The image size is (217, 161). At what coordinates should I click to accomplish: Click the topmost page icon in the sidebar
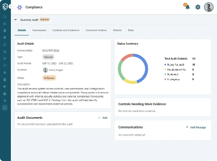(x=5, y=17)
